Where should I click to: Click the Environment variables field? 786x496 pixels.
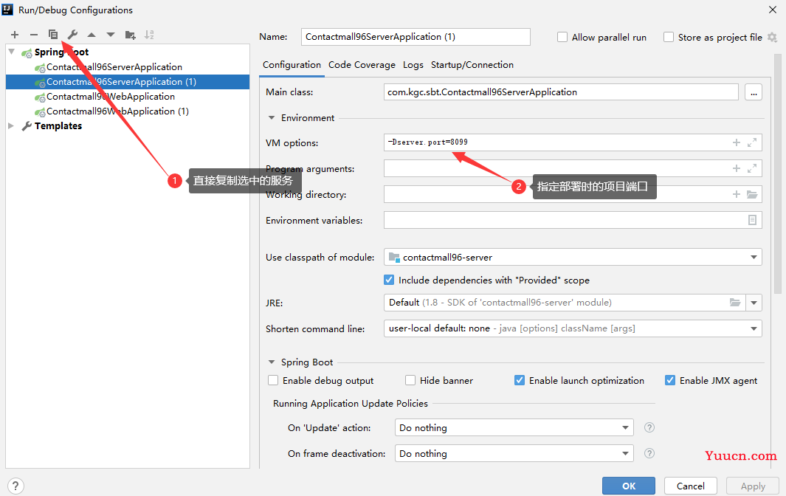[x=573, y=220]
